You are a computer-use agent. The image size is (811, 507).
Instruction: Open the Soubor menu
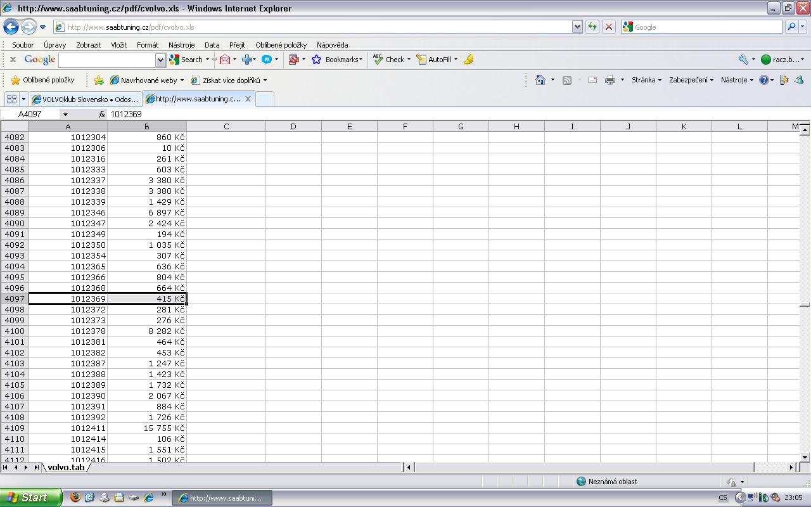pyautogui.click(x=23, y=45)
